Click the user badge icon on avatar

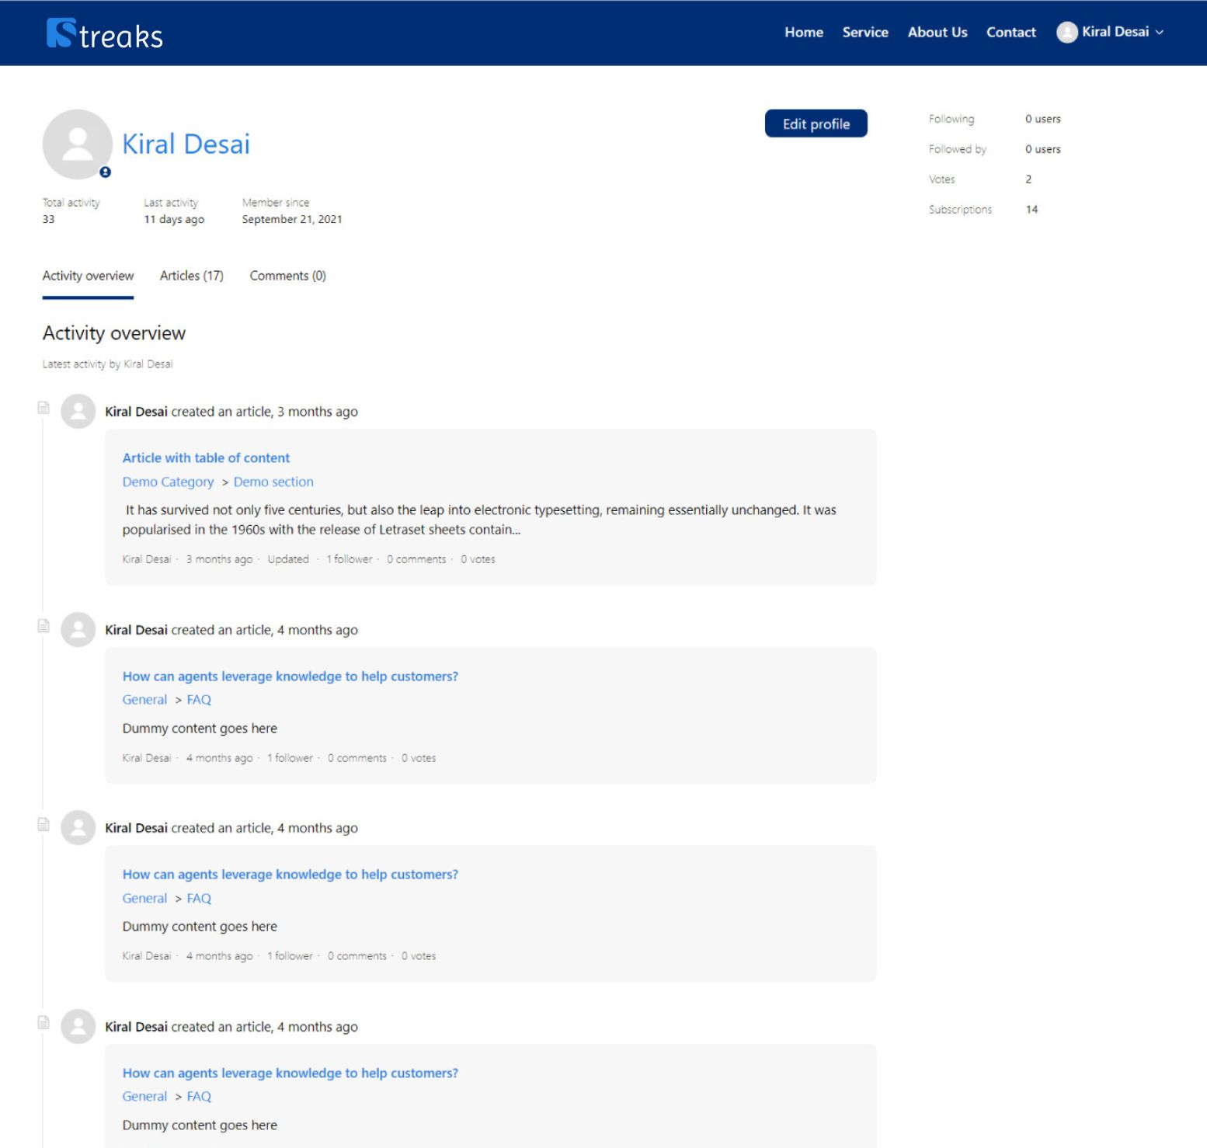point(106,172)
